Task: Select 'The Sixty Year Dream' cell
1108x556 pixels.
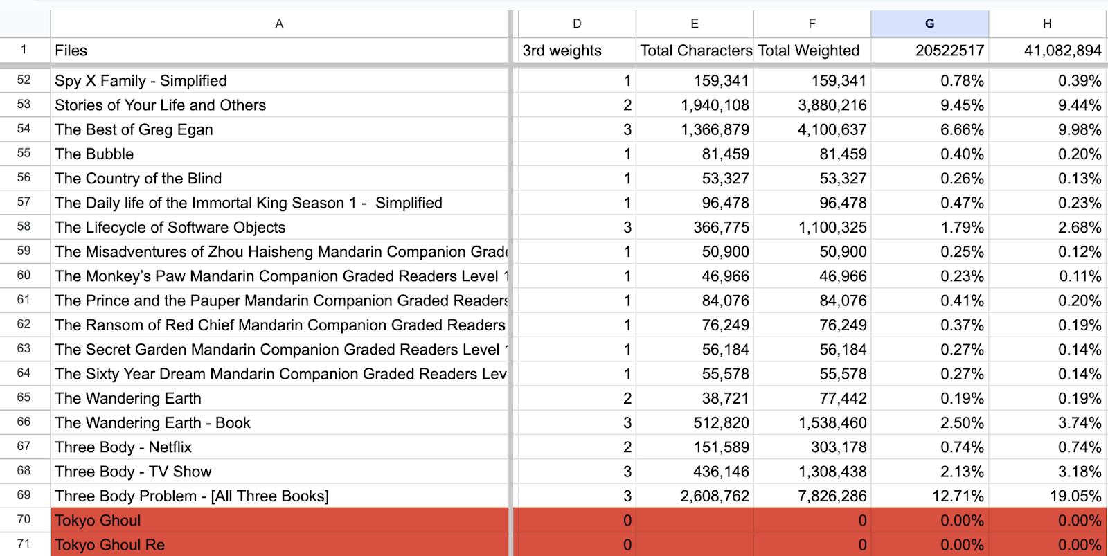Action: coord(279,374)
